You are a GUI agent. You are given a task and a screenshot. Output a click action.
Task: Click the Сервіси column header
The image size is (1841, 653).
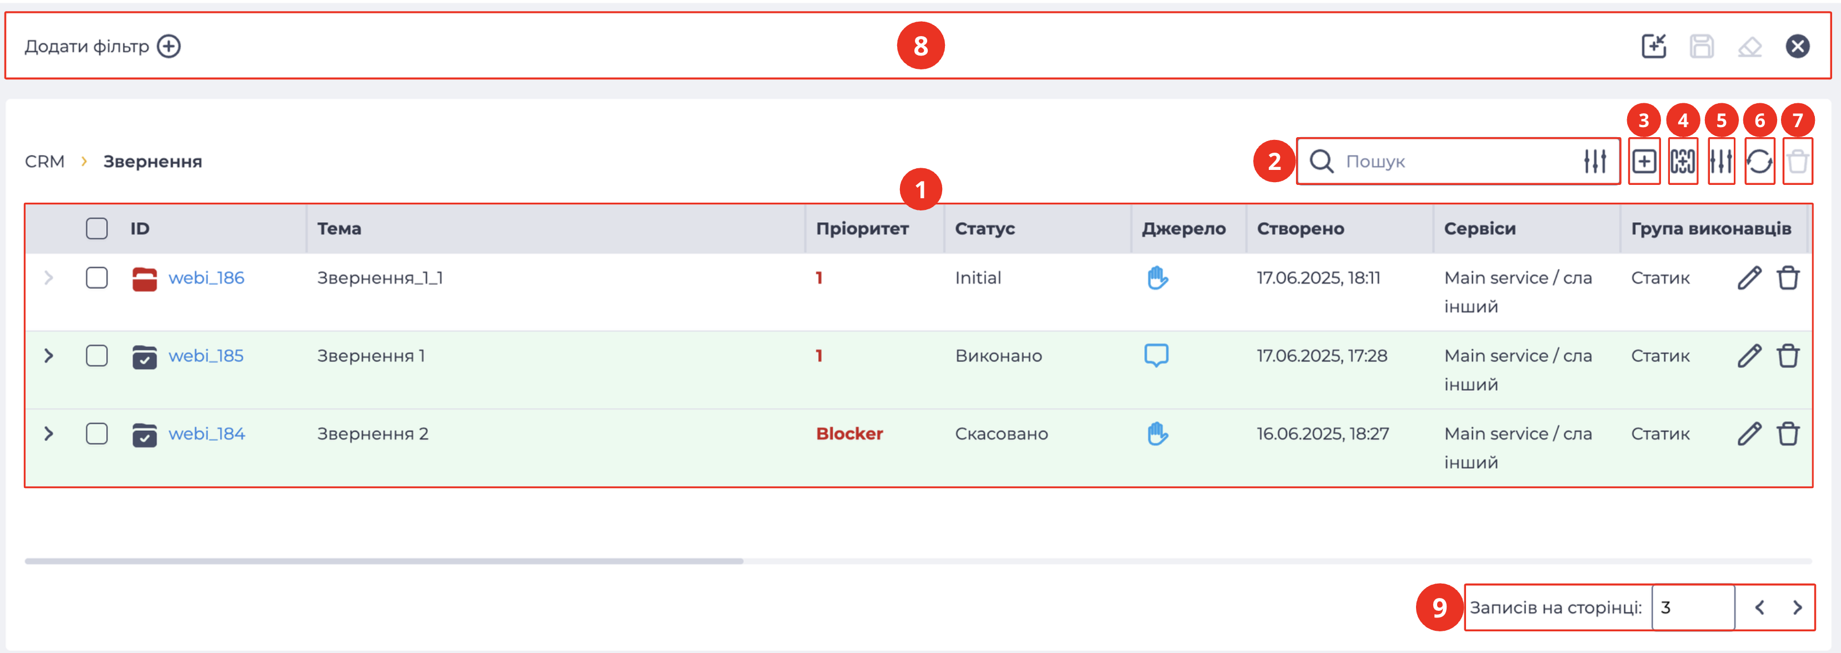point(1479,229)
